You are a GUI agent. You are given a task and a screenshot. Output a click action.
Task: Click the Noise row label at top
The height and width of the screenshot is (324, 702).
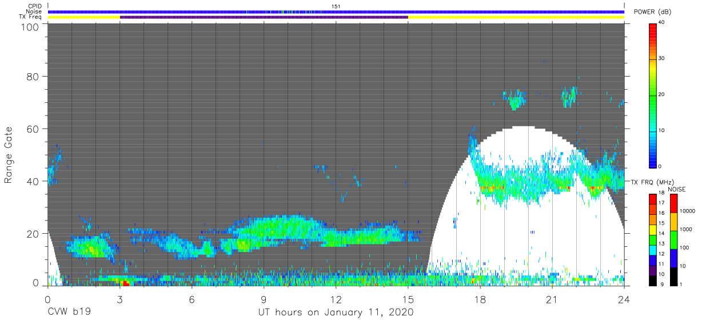pyautogui.click(x=34, y=11)
